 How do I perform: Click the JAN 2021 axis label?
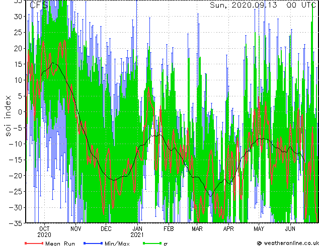[137, 232]
